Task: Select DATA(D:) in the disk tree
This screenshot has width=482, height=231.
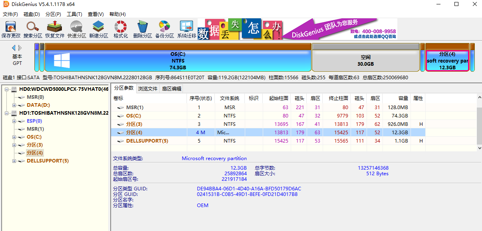Action: (38, 105)
